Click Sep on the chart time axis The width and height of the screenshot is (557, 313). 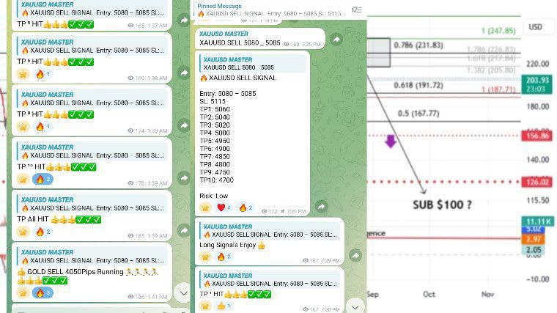pos(372,295)
